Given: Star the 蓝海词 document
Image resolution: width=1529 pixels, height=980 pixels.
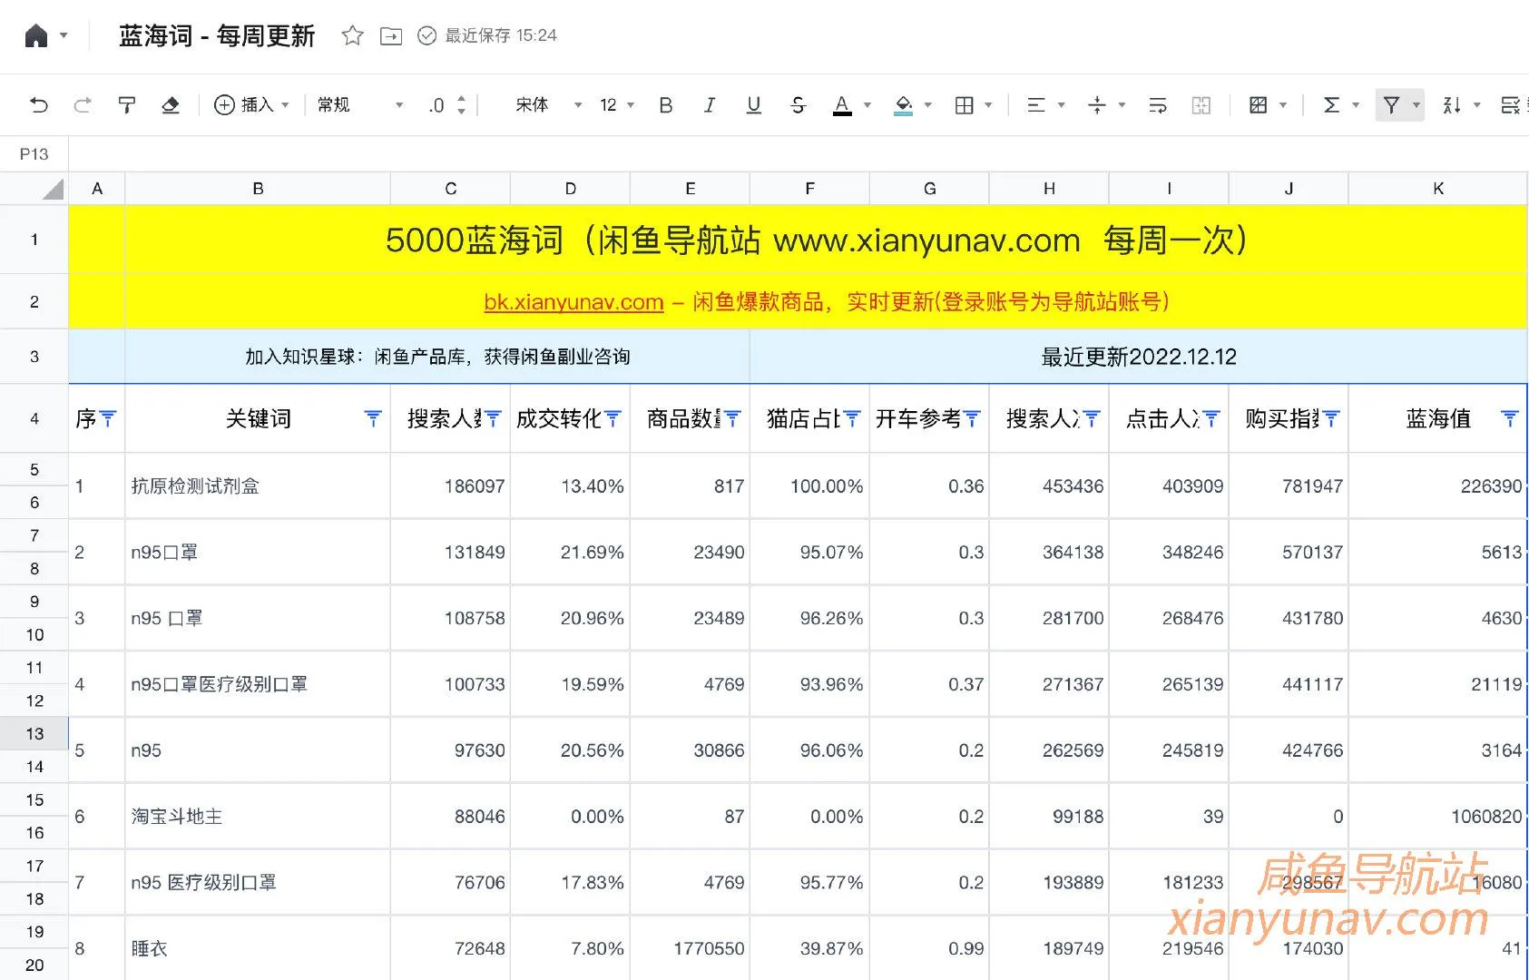Looking at the screenshot, I should pos(352,36).
